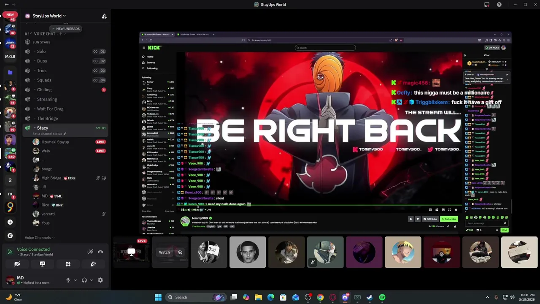Select the Stacy voice channel
The image size is (540, 304).
click(65, 128)
